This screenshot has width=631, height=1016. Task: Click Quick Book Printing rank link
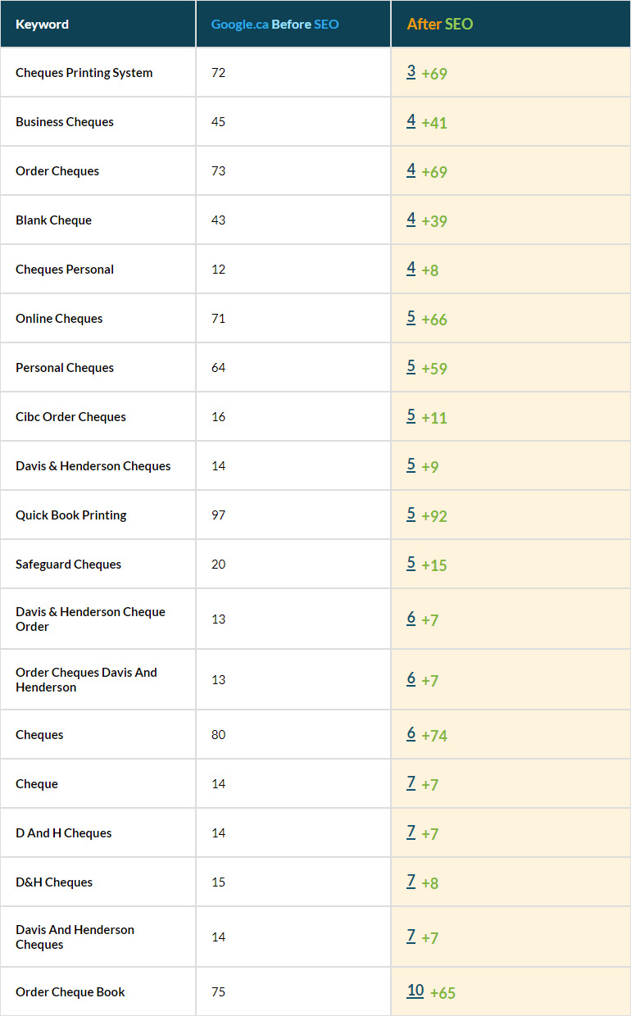pos(411,515)
